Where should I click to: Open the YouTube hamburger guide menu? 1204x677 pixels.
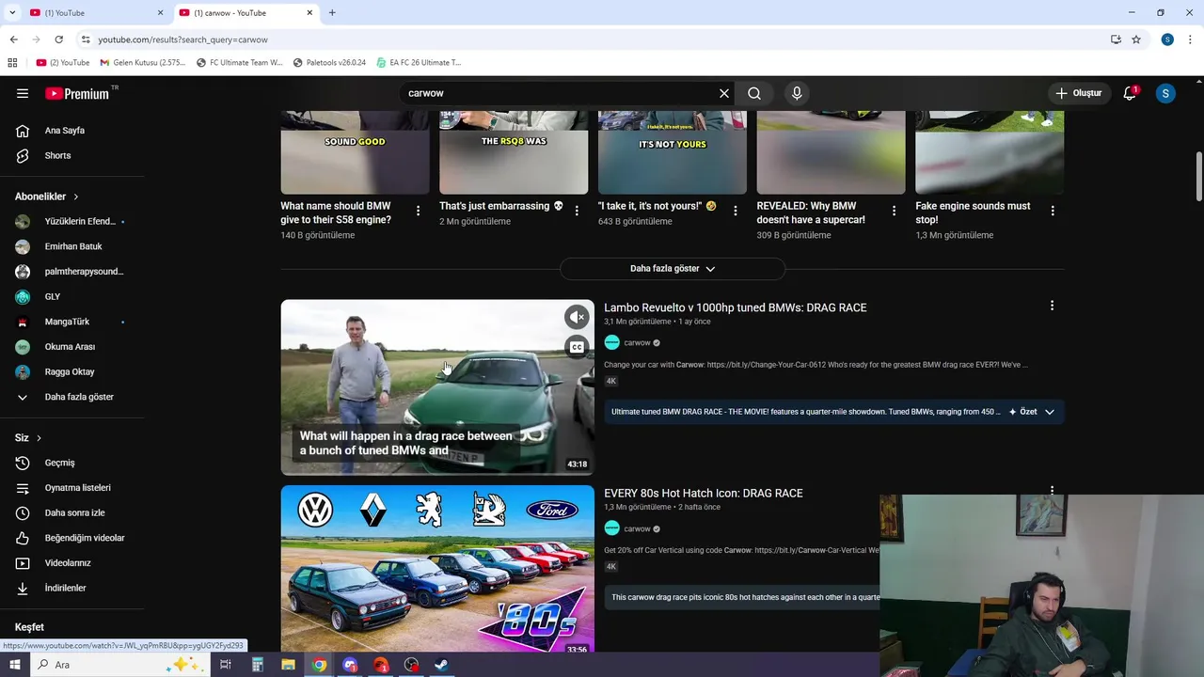(23, 93)
